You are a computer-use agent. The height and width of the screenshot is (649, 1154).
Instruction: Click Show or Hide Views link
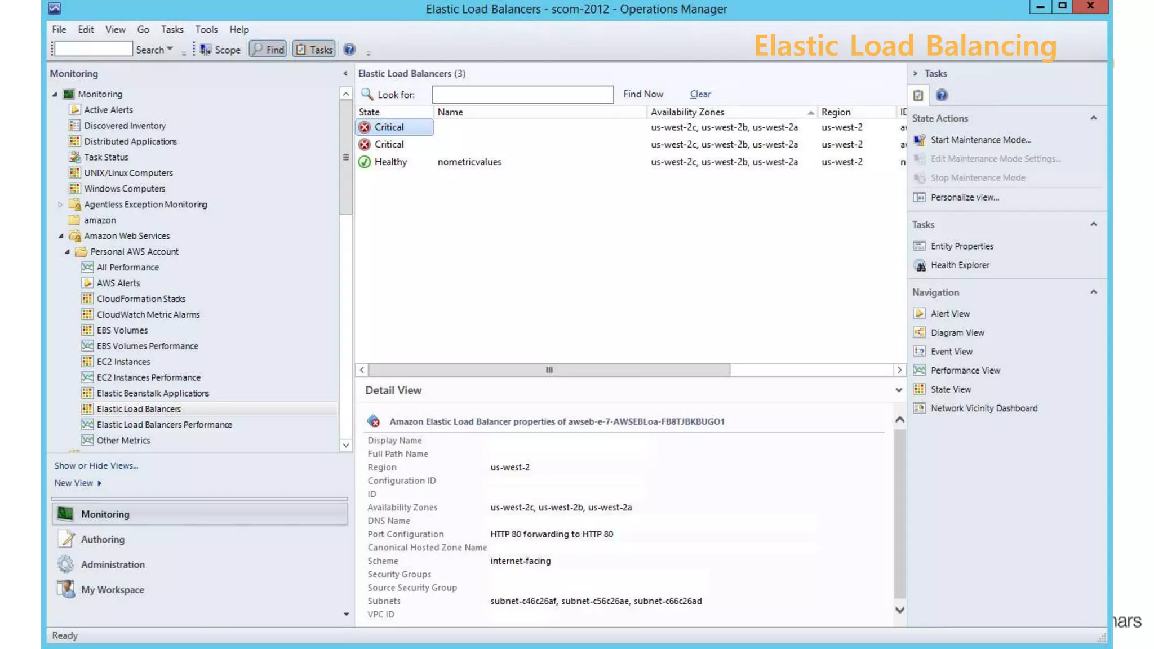coord(96,465)
